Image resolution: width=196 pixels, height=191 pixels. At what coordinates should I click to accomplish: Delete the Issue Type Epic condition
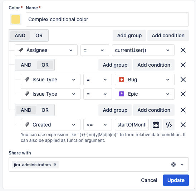click(183, 94)
